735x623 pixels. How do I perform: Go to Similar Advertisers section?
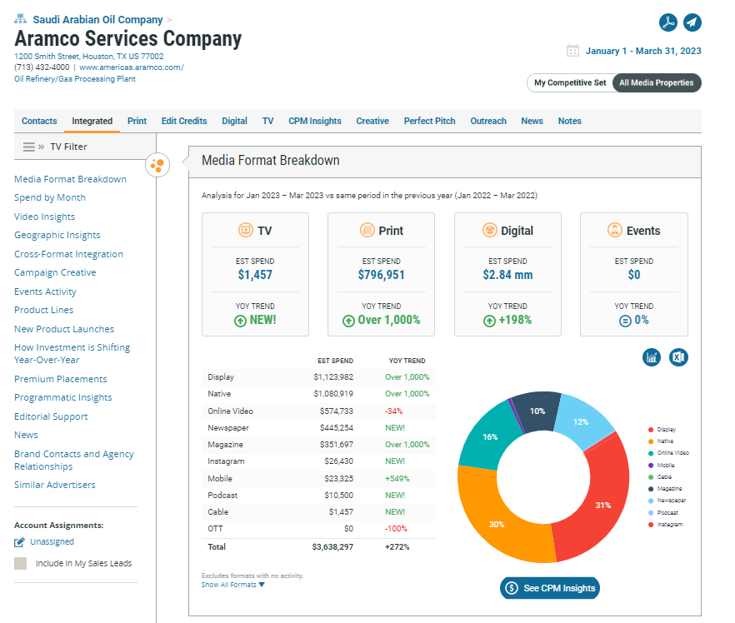(x=54, y=485)
